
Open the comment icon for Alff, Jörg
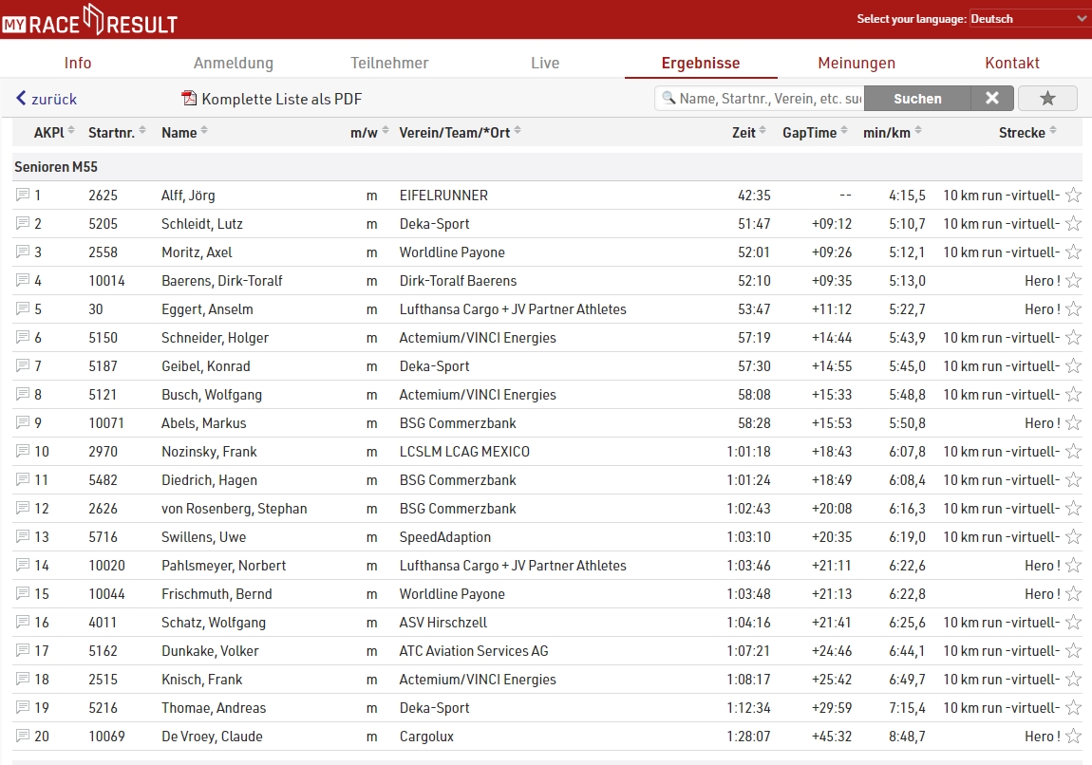click(x=22, y=195)
